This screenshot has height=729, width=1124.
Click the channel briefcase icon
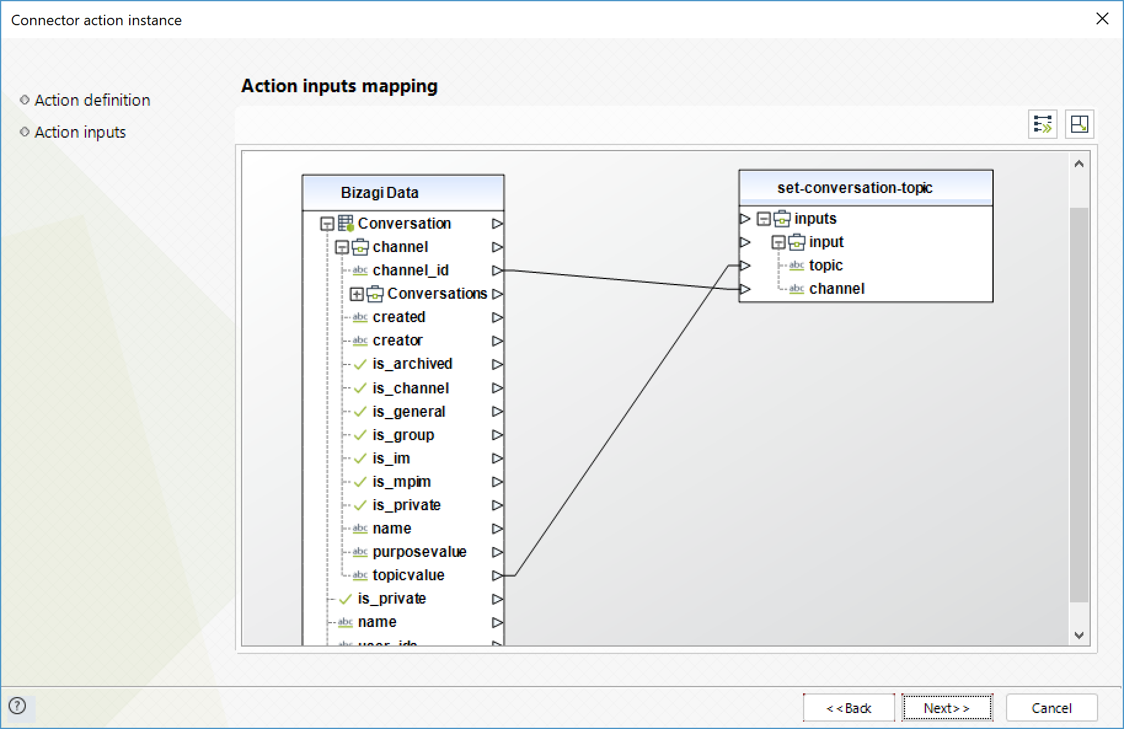coord(360,247)
